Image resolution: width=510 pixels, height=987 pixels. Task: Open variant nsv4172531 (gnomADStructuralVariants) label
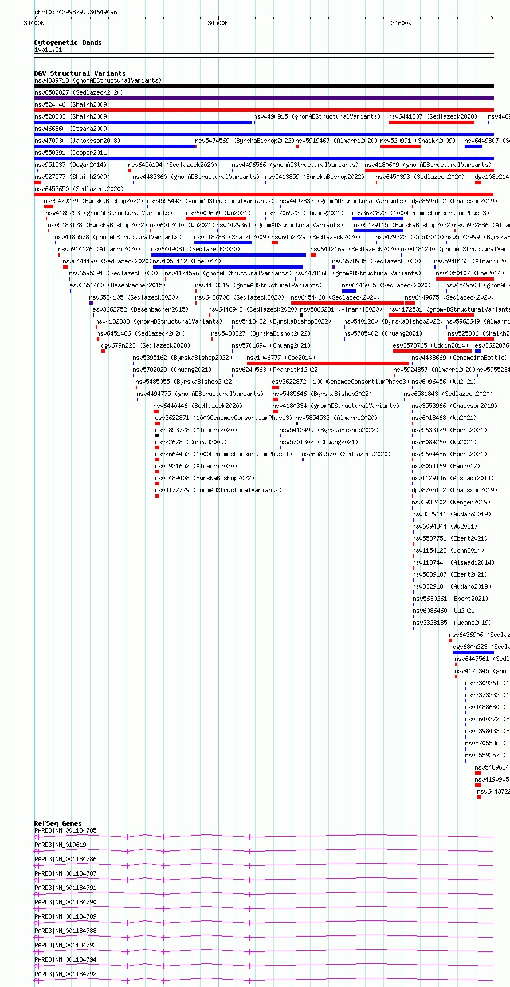(449, 309)
